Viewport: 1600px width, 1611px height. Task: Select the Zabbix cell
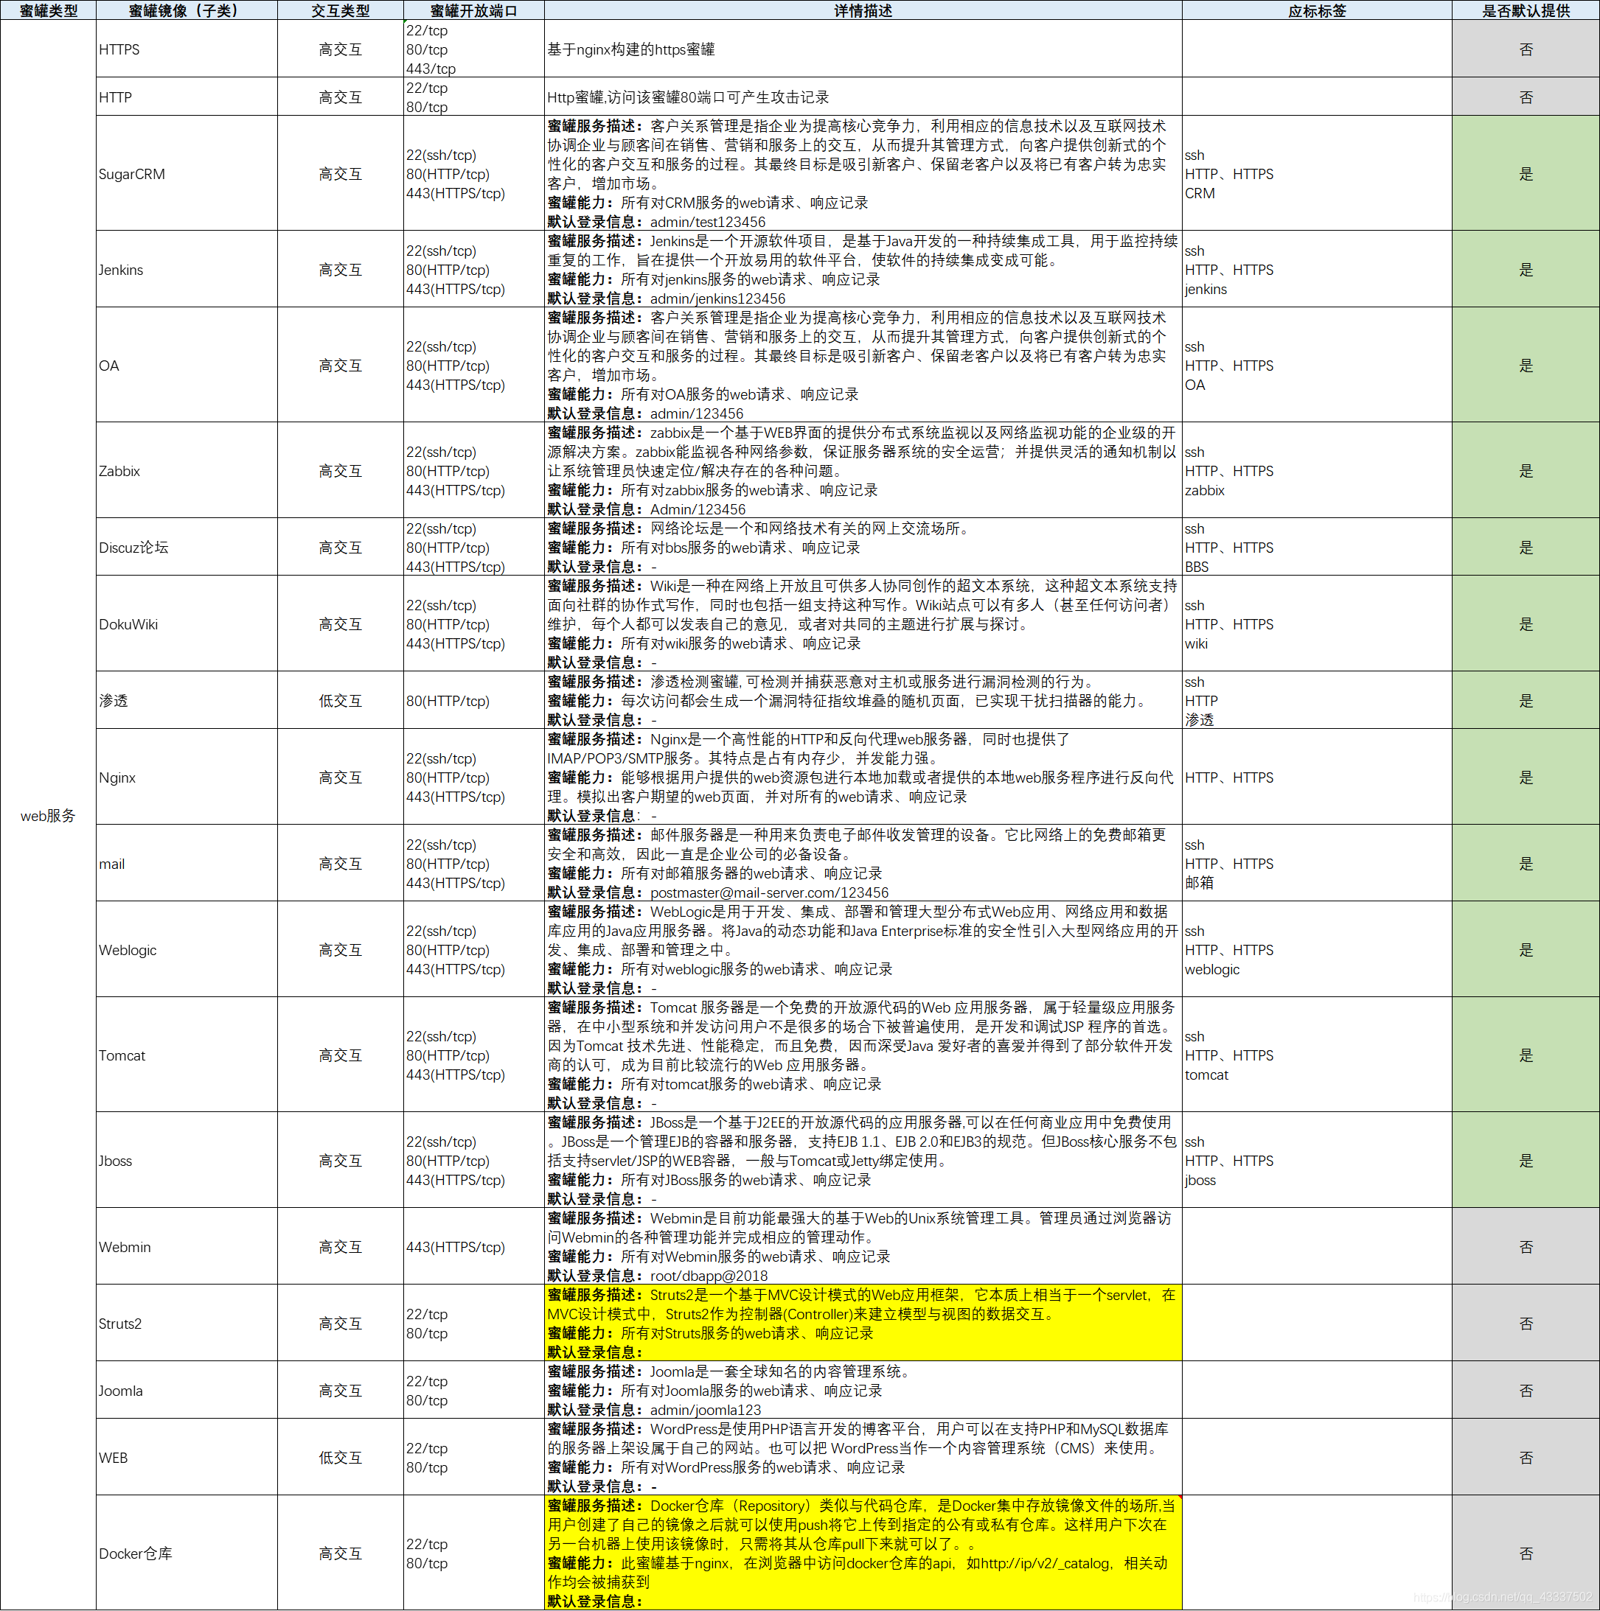(187, 470)
